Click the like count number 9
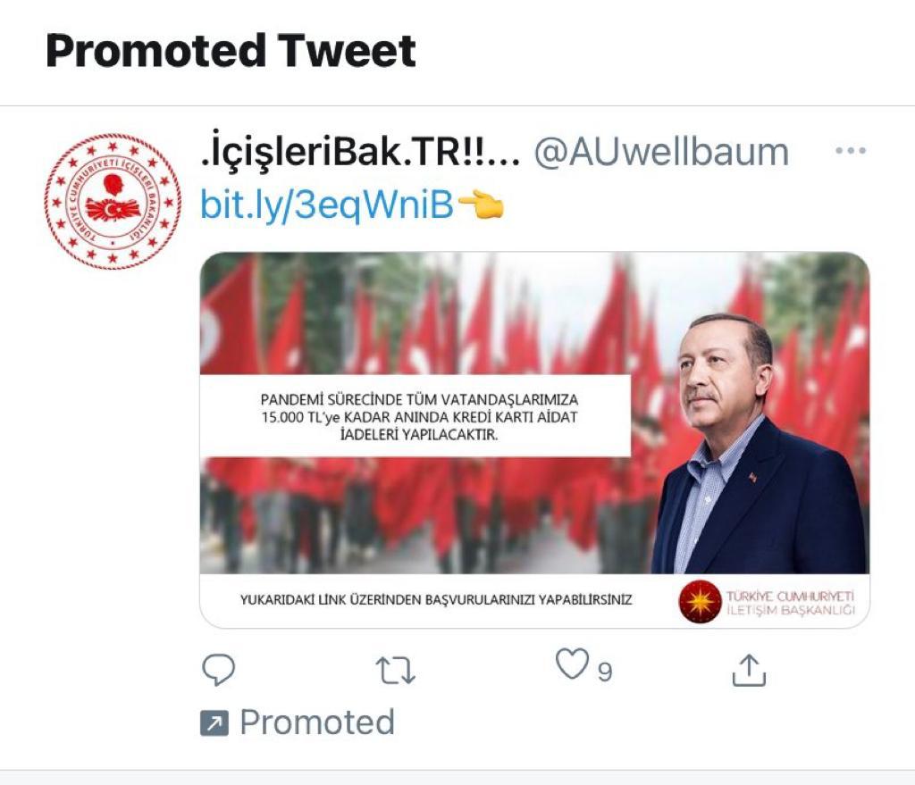Image resolution: width=915 pixels, height=785 pixels. pos(605,672)
